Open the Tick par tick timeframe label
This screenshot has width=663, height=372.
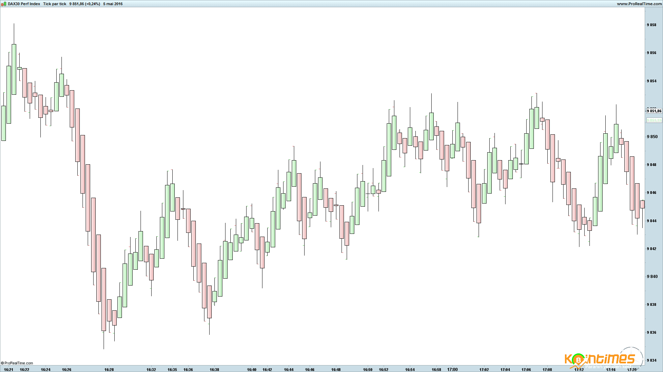tap(55, 4)
